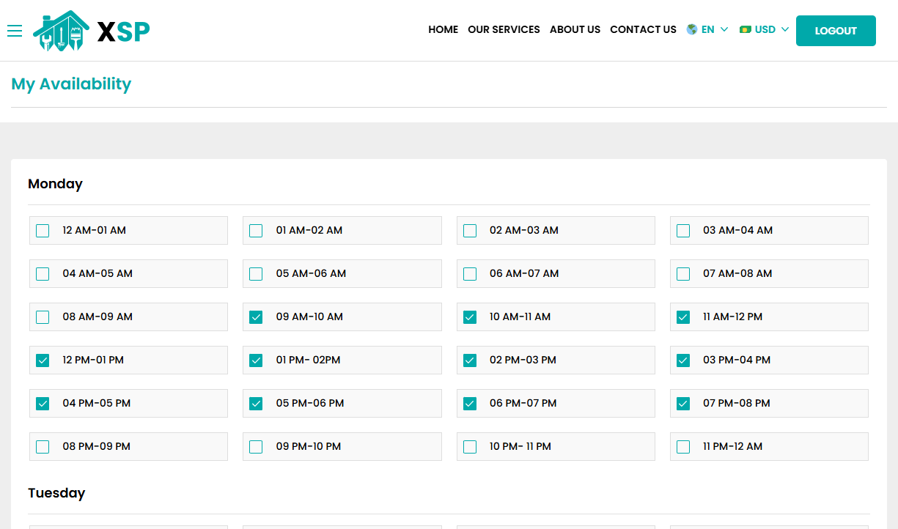The image size is (898, 529).
Task: Enable the 10 PM-11 PM availability
Action: 469,446
